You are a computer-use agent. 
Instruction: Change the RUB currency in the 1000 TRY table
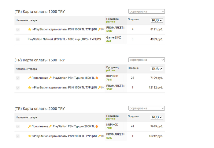pos(157,20)
